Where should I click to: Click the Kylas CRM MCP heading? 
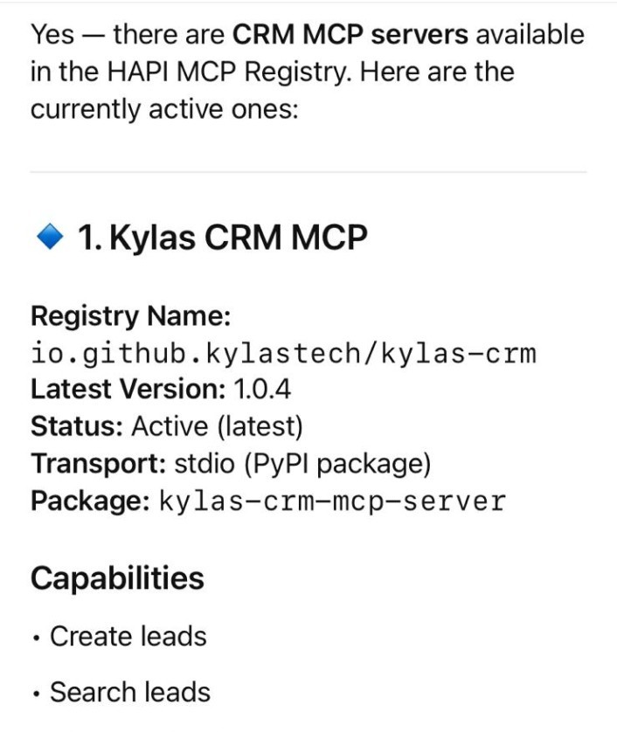223,237
